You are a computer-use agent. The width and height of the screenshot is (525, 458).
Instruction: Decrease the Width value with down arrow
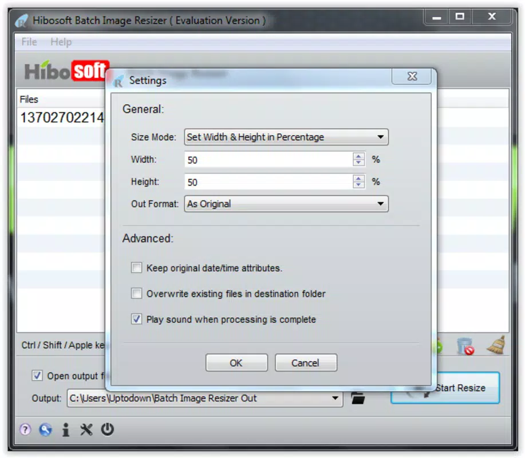click(358, 163)
